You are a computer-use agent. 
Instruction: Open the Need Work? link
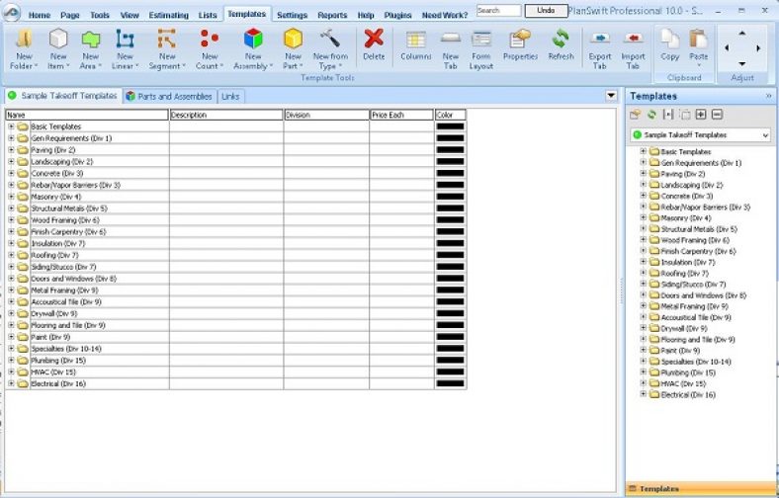[445, 16]
